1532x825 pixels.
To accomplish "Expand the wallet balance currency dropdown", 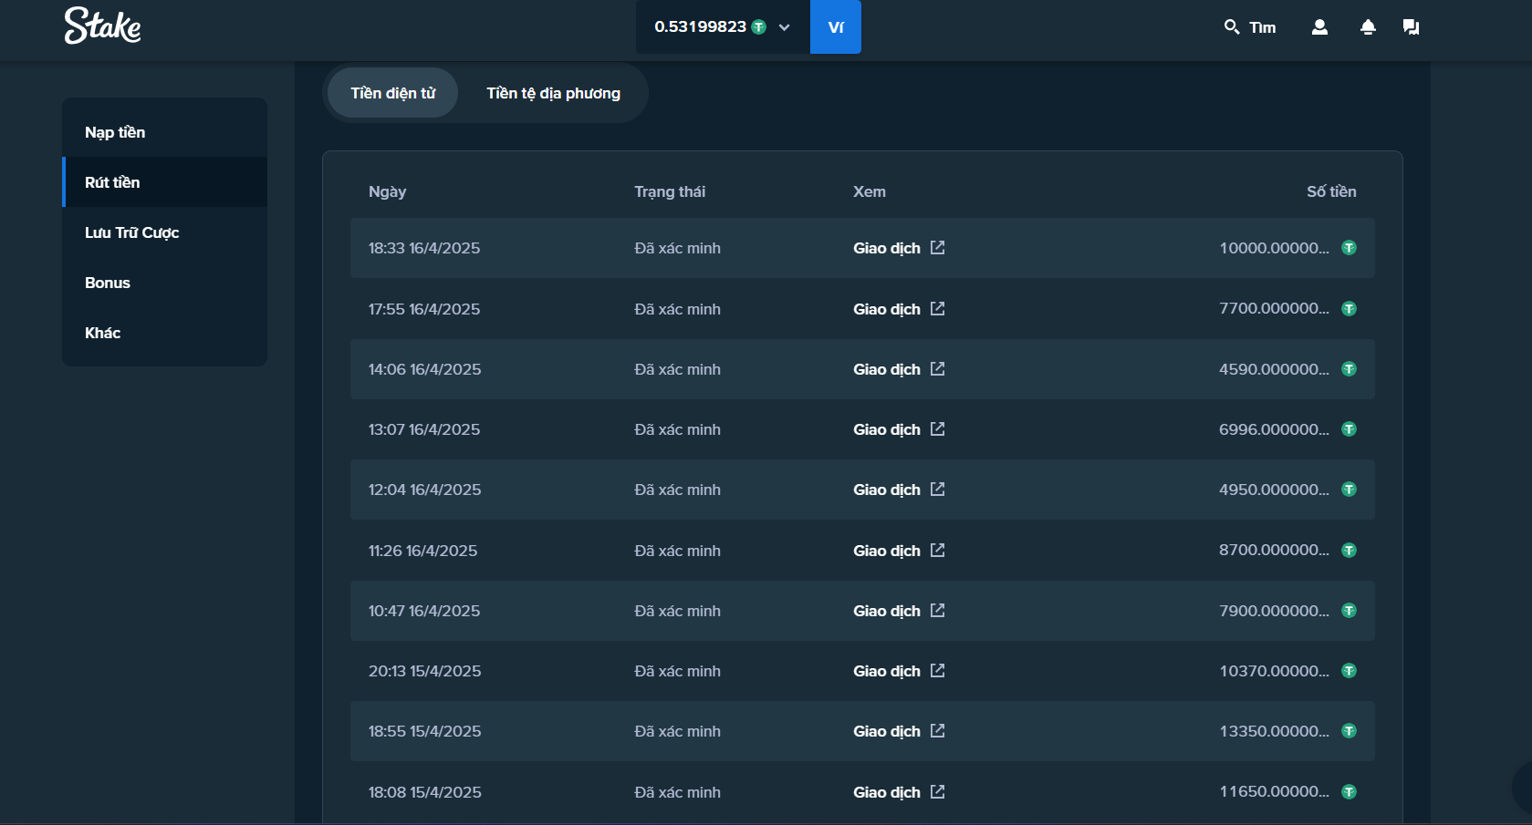I will coord(784,27).
